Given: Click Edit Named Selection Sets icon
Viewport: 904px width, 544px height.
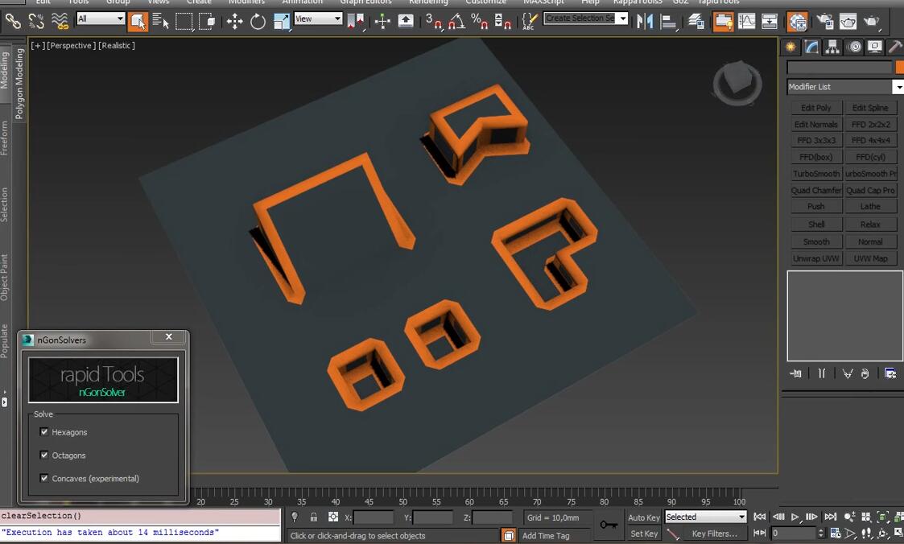Looking at the screenshot, I should [x=529, y=22].
